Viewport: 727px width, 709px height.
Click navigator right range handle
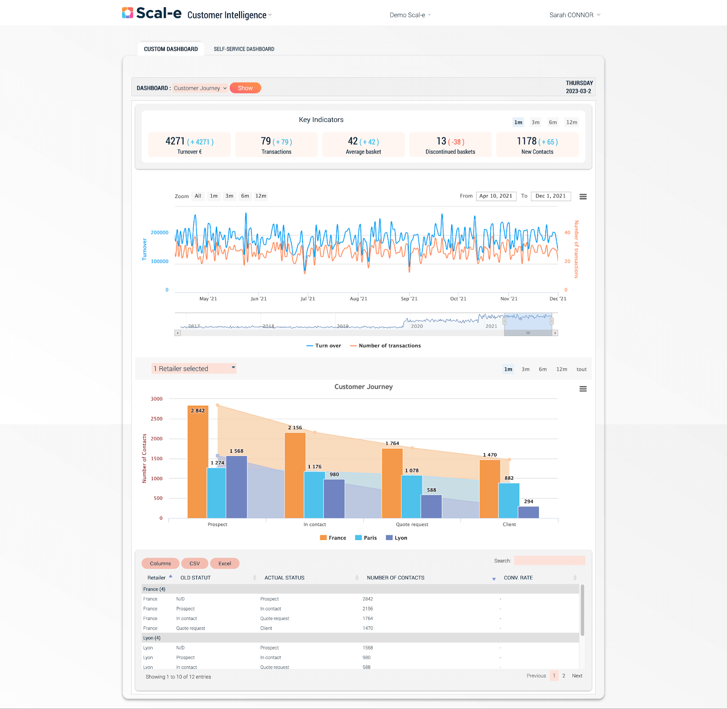pyautogui.click(x=552, y=321)
